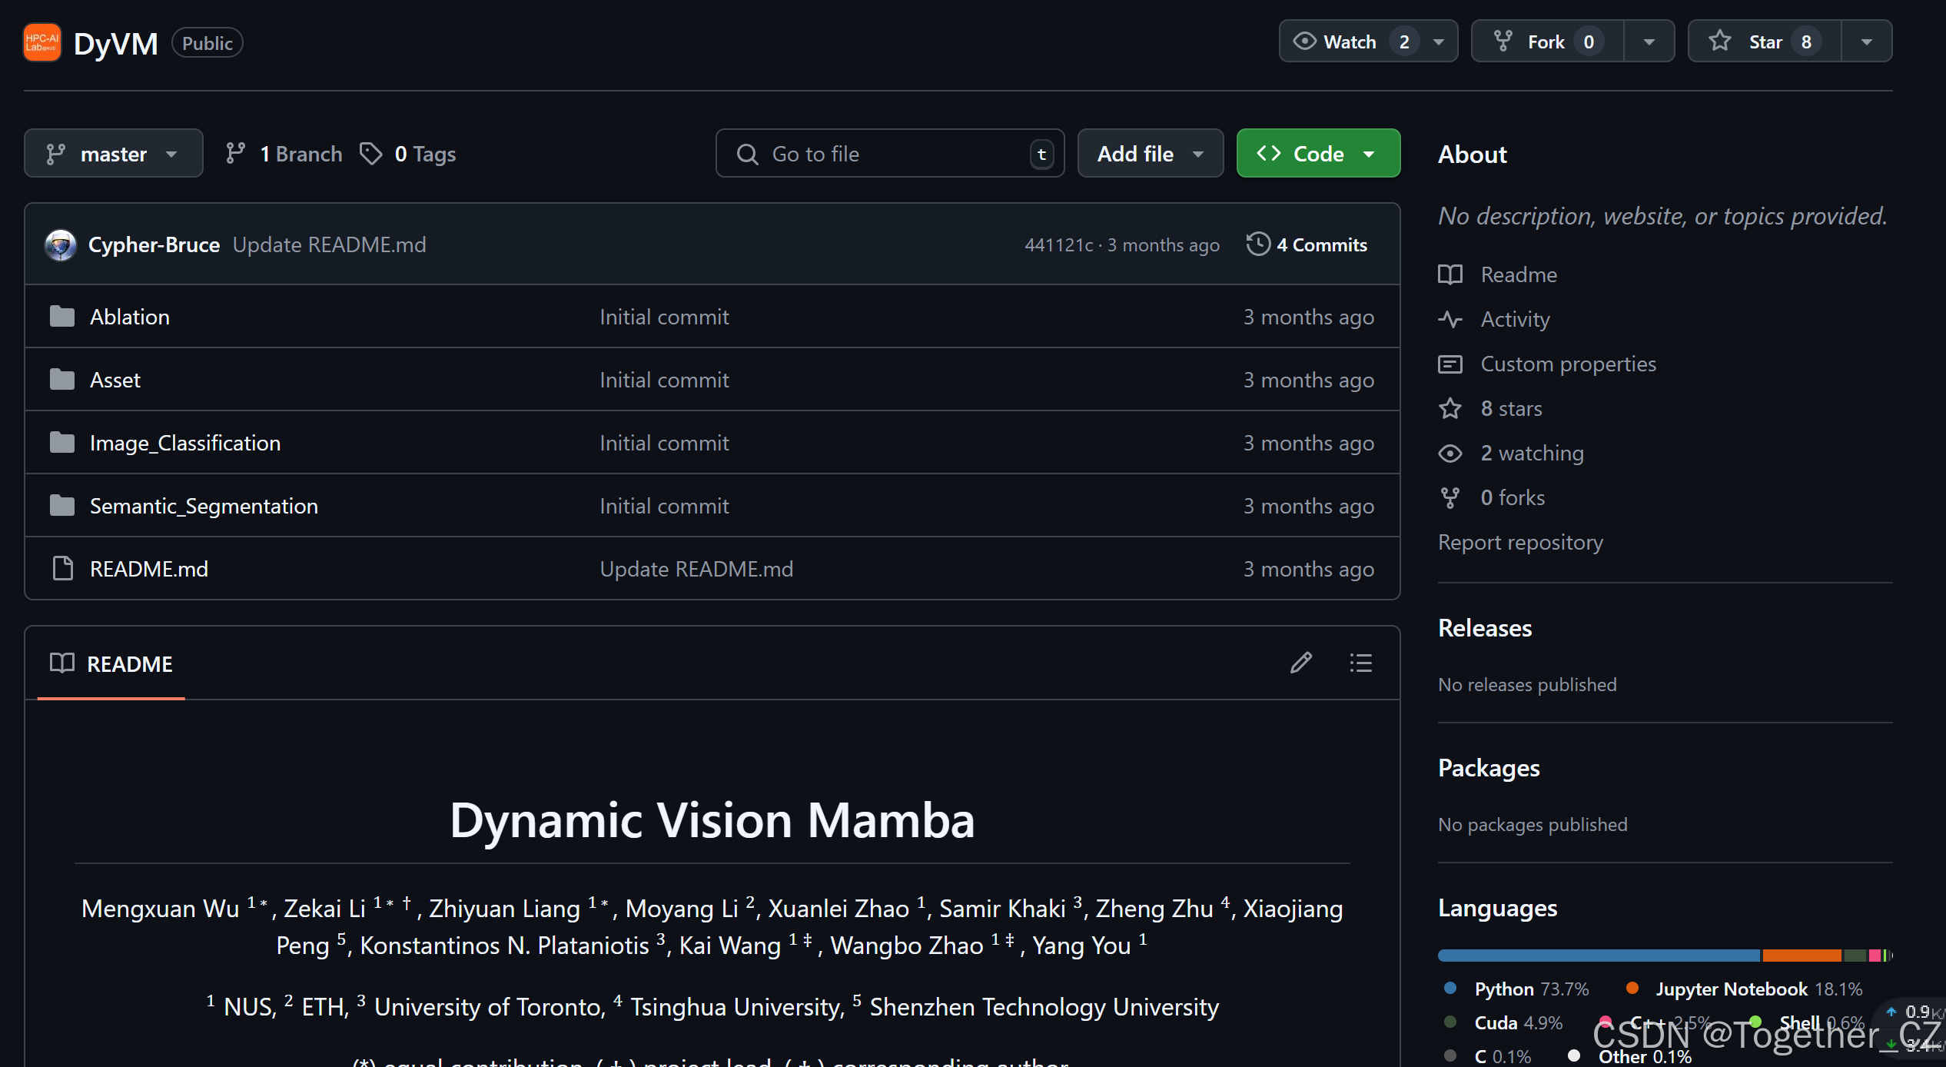The width and height of the screenshot is (1946, 1067).
Task: Click the Activity icon in About sidebar
Action: pos(1451,319)
